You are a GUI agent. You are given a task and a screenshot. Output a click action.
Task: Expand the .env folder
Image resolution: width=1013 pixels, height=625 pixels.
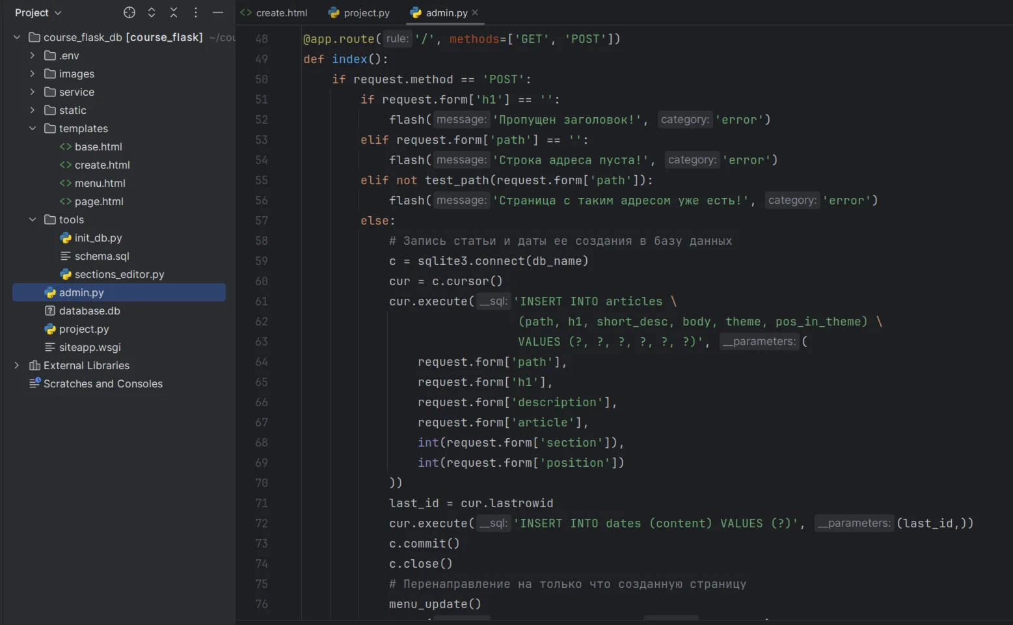(x=32, y=55)
